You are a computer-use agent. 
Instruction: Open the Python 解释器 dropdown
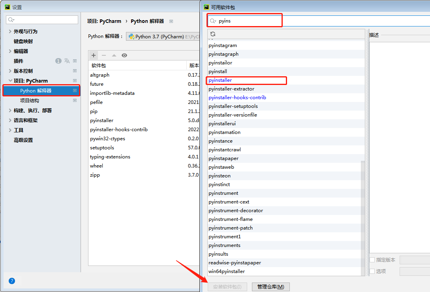click(163, 36)
